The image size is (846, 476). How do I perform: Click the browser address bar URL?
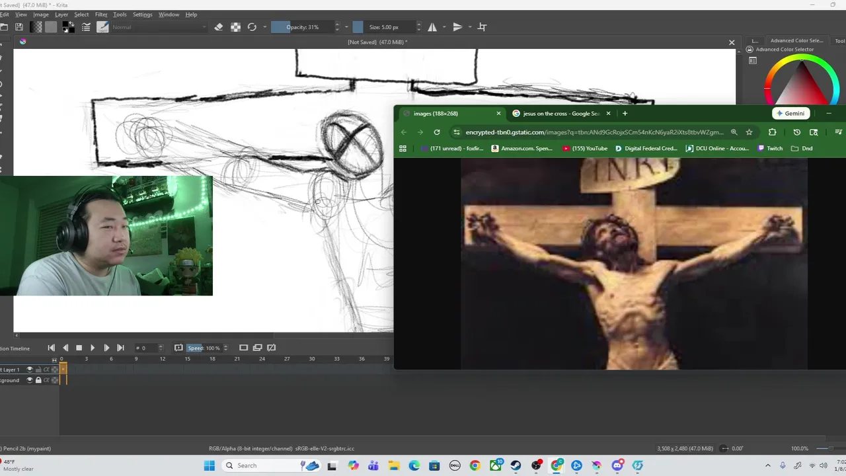click(x=594, y=132)
